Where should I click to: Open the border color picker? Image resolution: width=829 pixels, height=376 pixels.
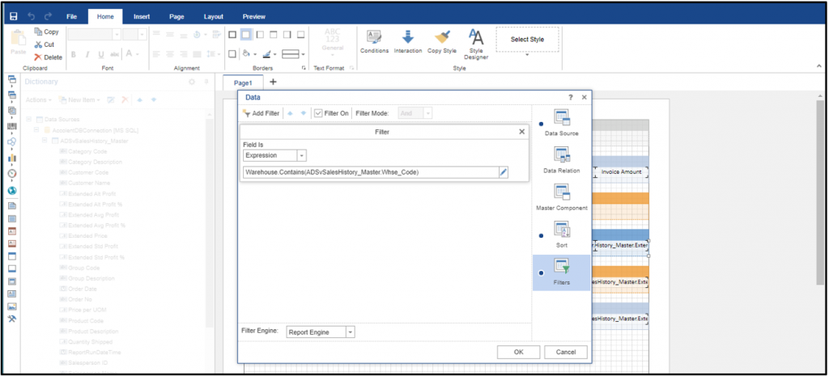(x=269, y=54)
